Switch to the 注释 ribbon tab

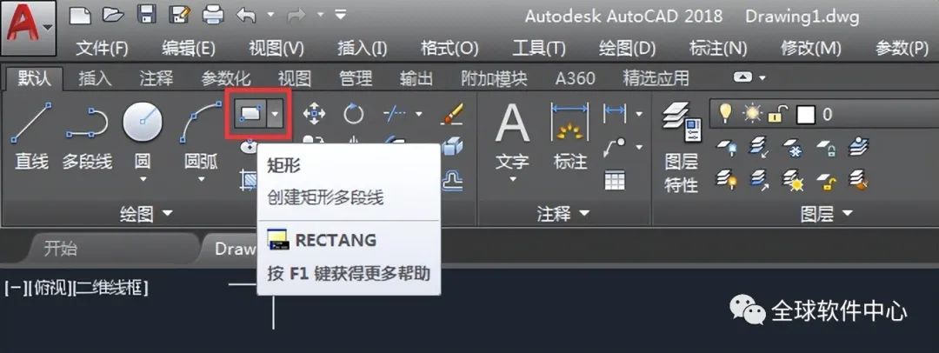tap(156, 78)
